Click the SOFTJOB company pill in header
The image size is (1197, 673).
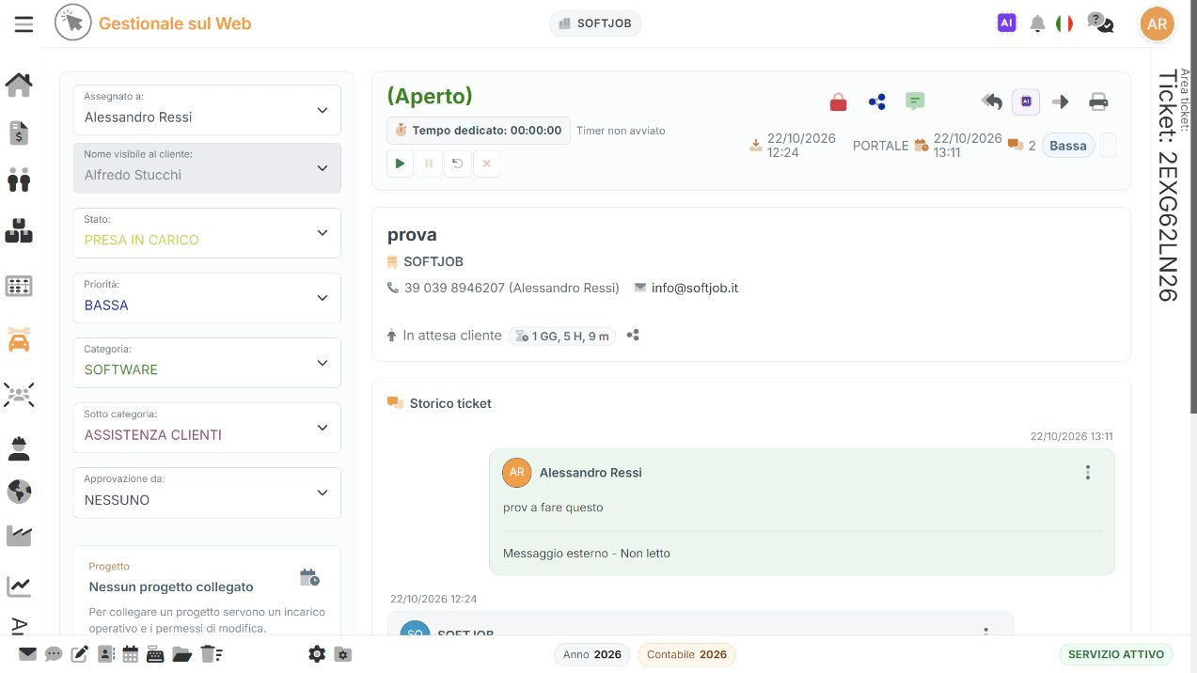point(595,23)
